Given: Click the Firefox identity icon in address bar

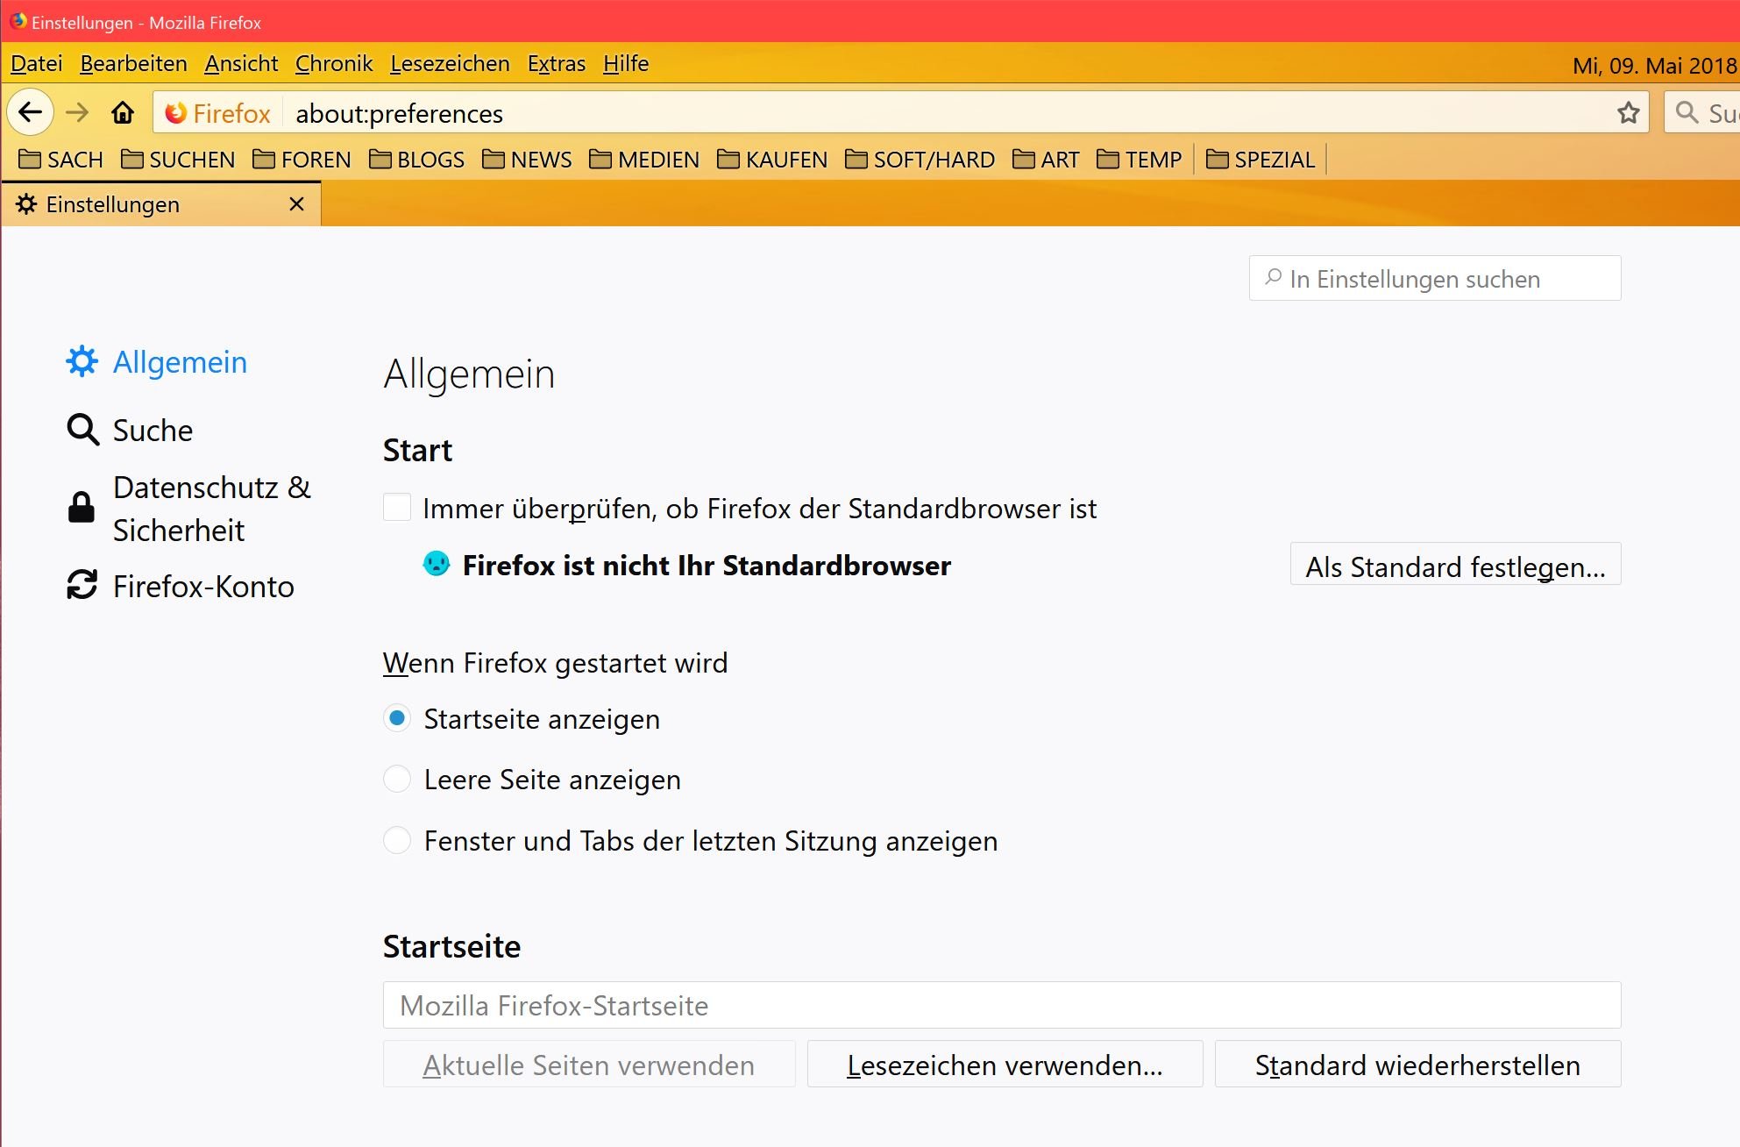Looking at the screenshot, I should (176, 113).
